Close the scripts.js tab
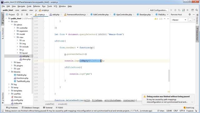The image size is (200, 113). 47,15
